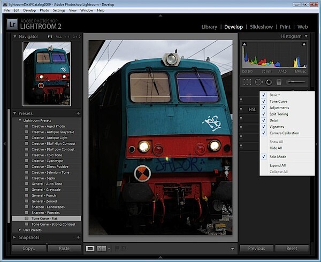The image size is (321, 262).
Task: Expand the Snapshots panel
Action: pyautogui.click(x=14, y=237)
